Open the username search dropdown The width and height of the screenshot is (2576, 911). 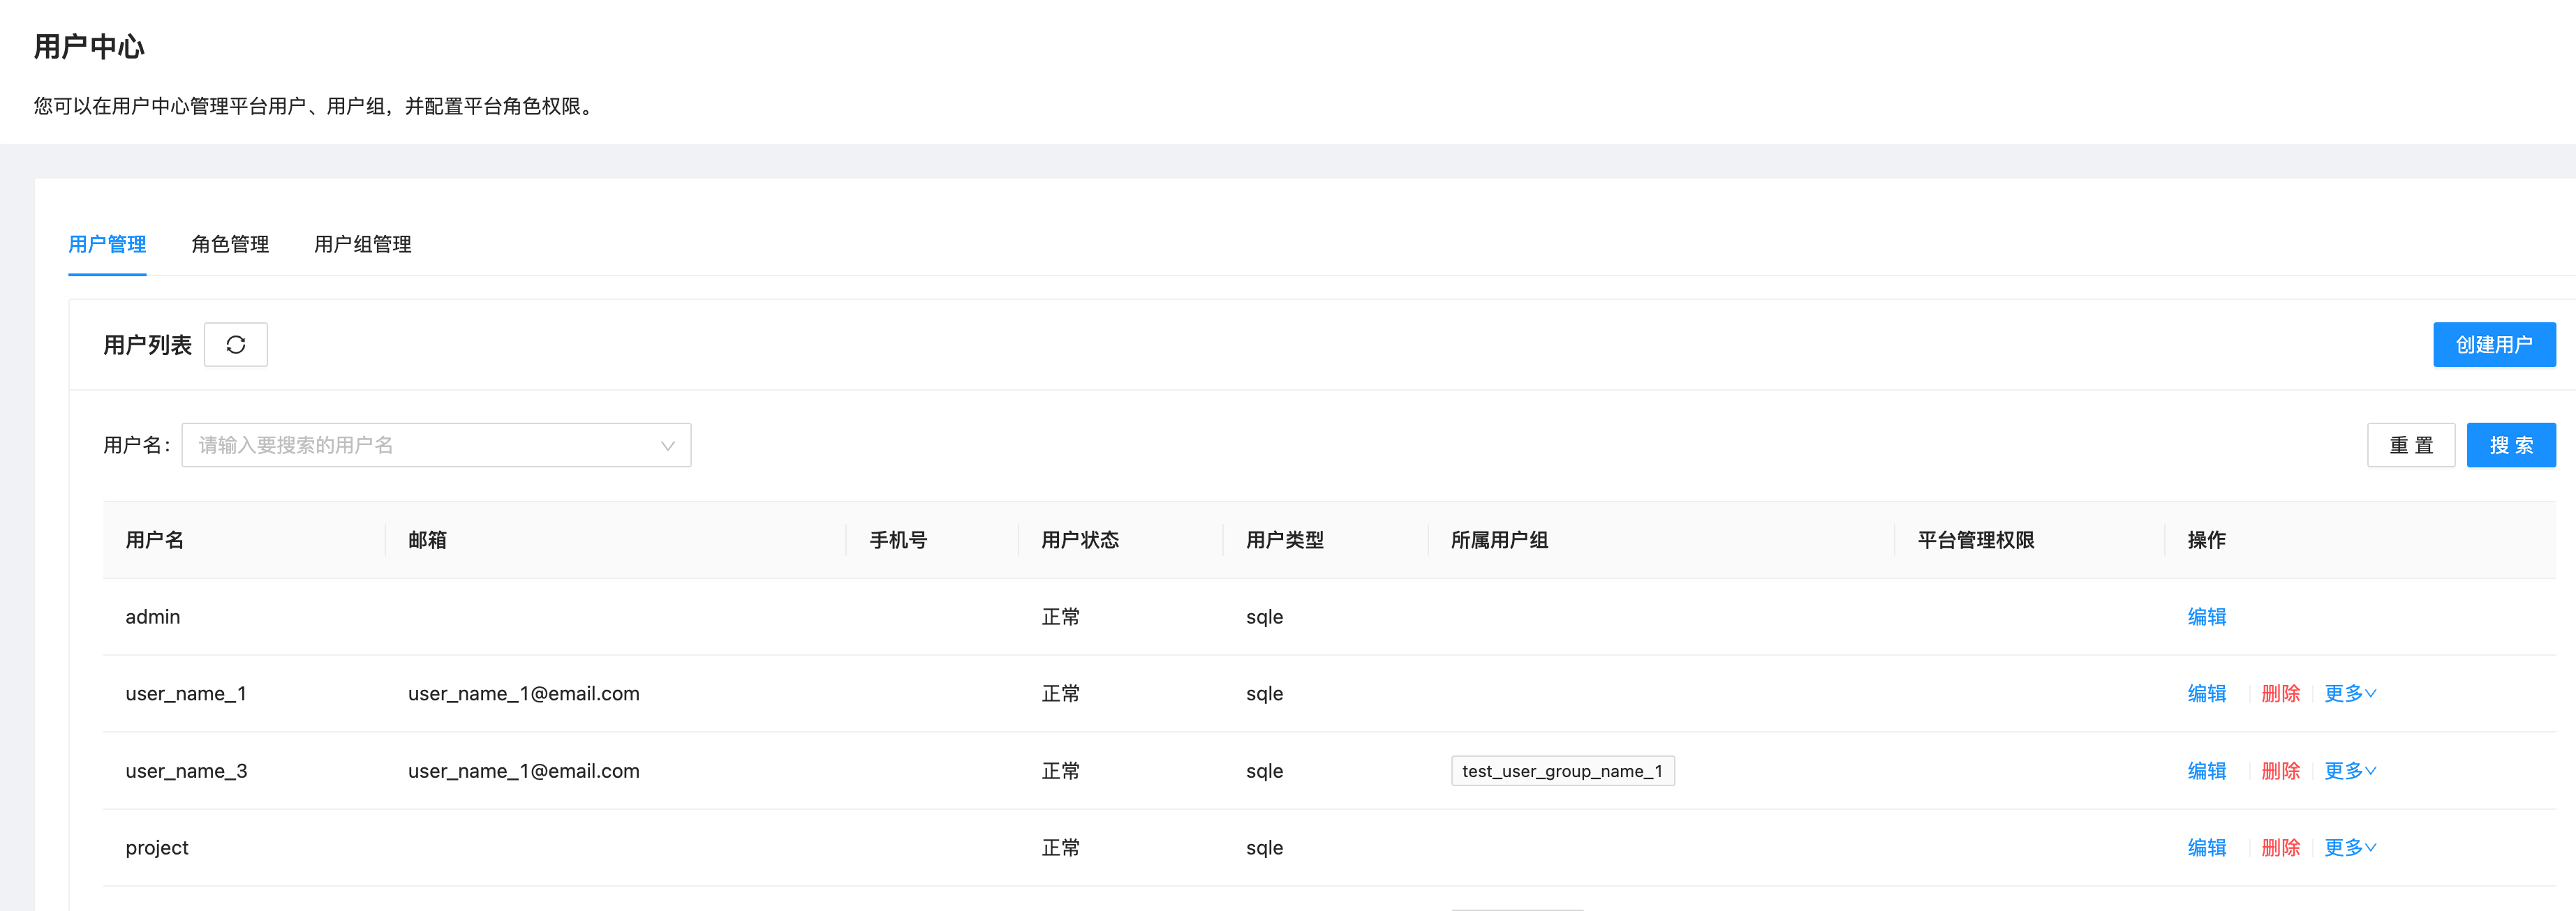pos(667,444)
